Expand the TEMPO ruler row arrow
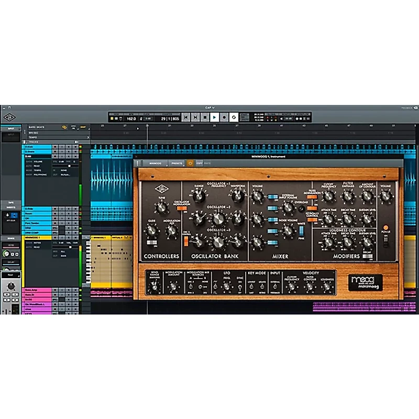The width and height of the screenshot is (419, 419). (x=88, y=137)
